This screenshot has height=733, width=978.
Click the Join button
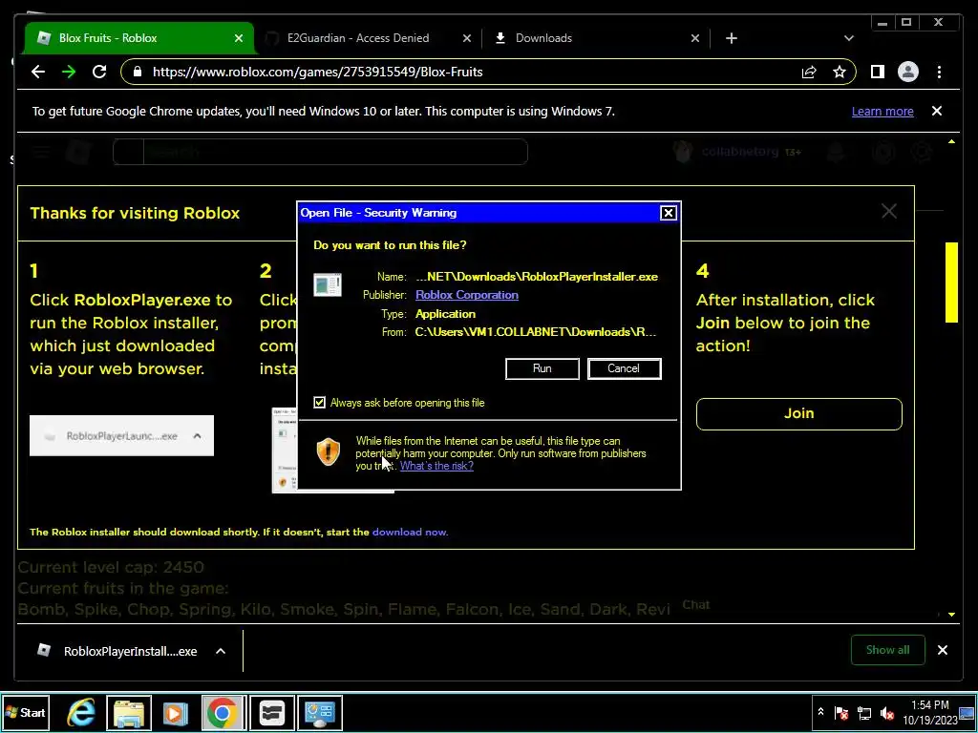pyautogui.click(x=799, y=414)
